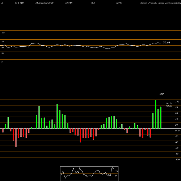Screen dimensions: 181x181
Task: Click the 'SI MunafaSutraR' header text
Action: point(45,3)
